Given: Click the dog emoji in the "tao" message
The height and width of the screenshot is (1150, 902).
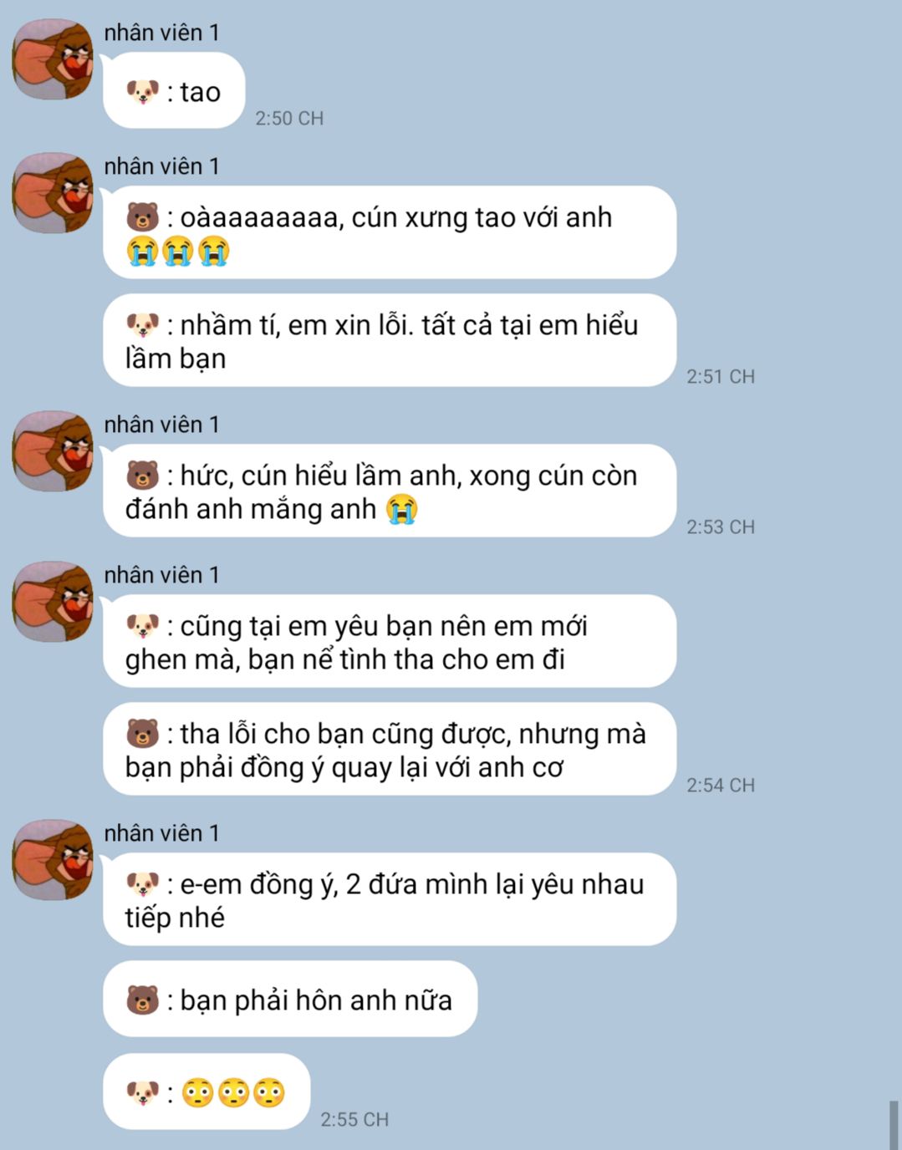Looking at the screenshot, I should [143, 91].
